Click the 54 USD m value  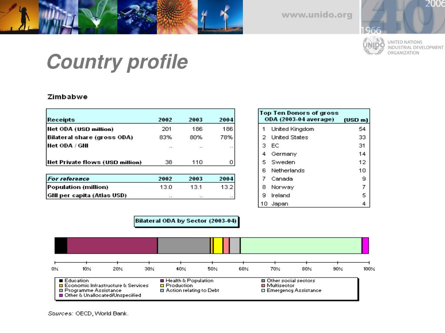coord(362,129)
